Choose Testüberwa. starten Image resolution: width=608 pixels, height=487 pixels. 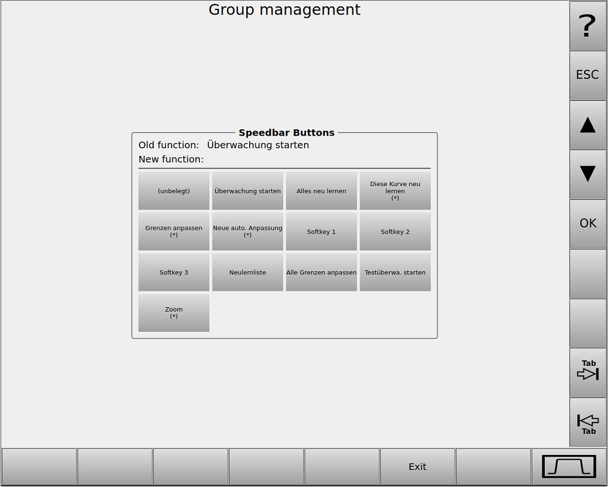pos(395,273)
